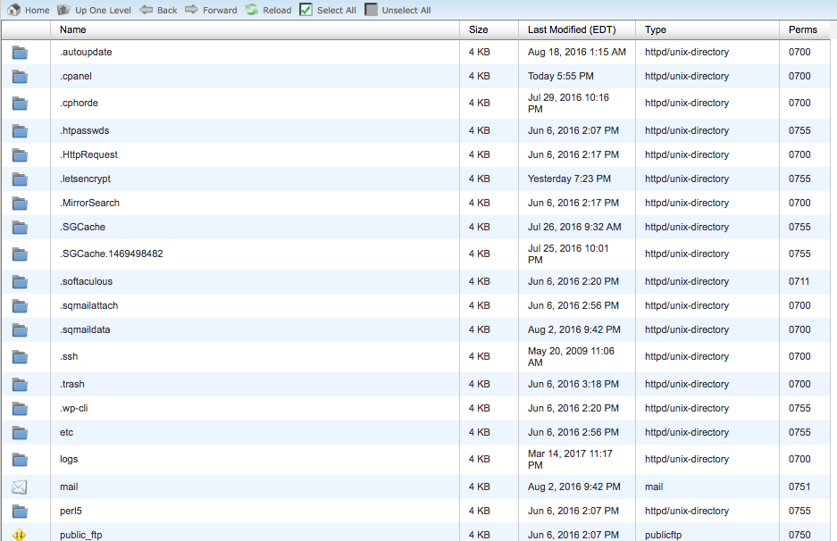Click the Unselect All checkbox
This screenshot has height=541, width=837.
372,10
